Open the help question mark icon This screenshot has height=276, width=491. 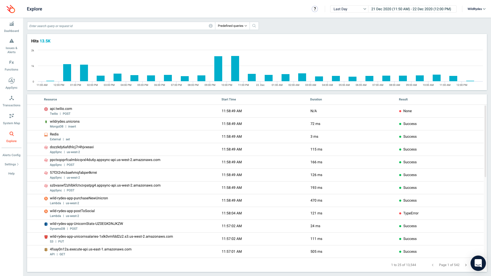click(x=315, y=9)
